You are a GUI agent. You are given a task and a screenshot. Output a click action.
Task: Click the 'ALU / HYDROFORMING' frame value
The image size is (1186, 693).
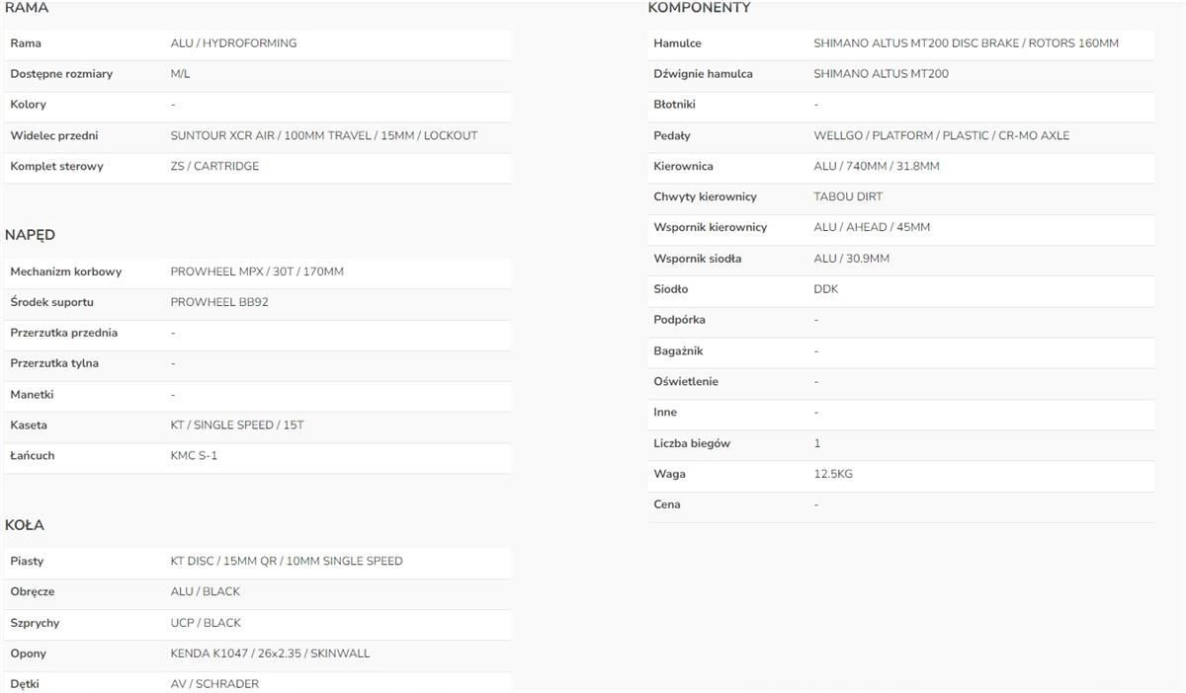233,43
